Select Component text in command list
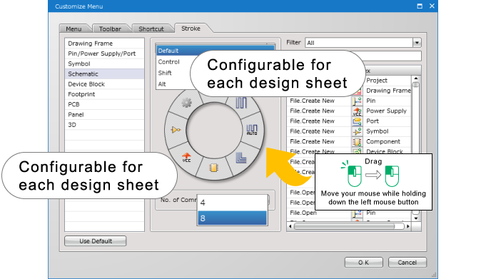 pyautogui.click(x=383, y=142)
